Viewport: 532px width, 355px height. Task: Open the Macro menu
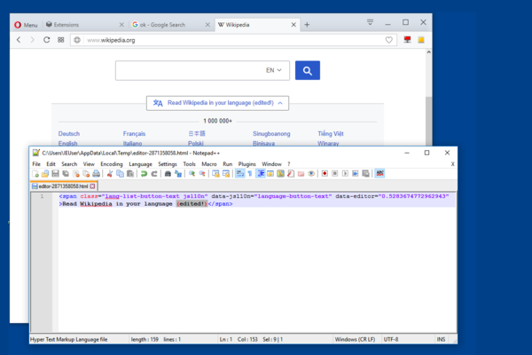point(209,164)
